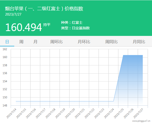Click the 148 y-axis value label
The image size is (152, 124).
pyautogui.click(x=5, y=105)
